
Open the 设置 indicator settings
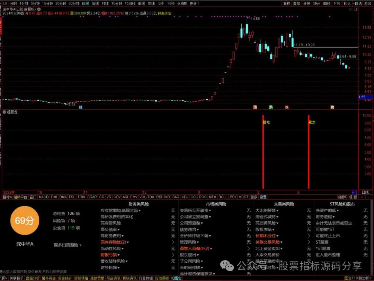[x=263, y=197]
